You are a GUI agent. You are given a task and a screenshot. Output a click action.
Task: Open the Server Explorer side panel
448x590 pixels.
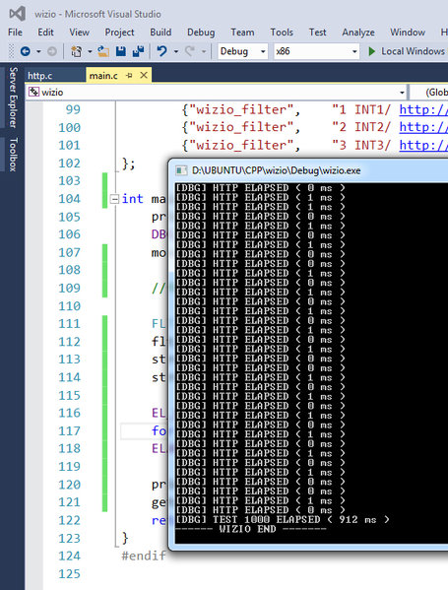13,98
